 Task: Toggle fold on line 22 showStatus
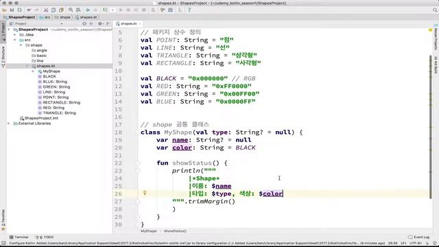coord(138,163)
